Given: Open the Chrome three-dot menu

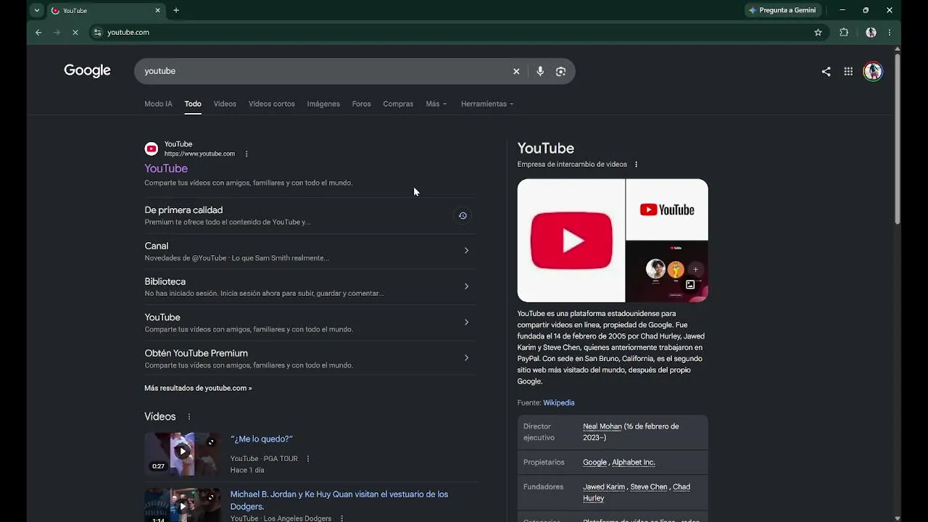Looking at the screenshot, I should coord(890,33).
